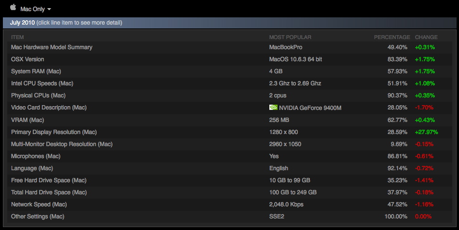Click the Apple logo icon
Screen dimensions: 459x230
pyautogui.click(x=13, y=7)
